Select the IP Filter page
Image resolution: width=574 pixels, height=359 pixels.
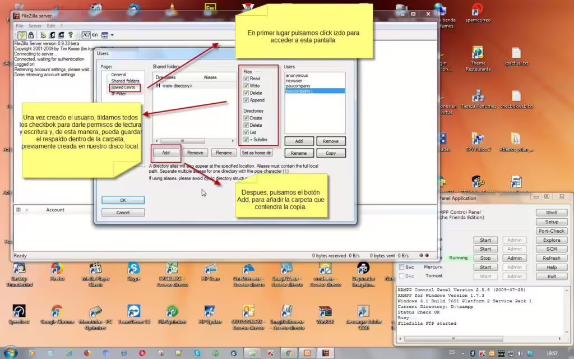(119, 94)
